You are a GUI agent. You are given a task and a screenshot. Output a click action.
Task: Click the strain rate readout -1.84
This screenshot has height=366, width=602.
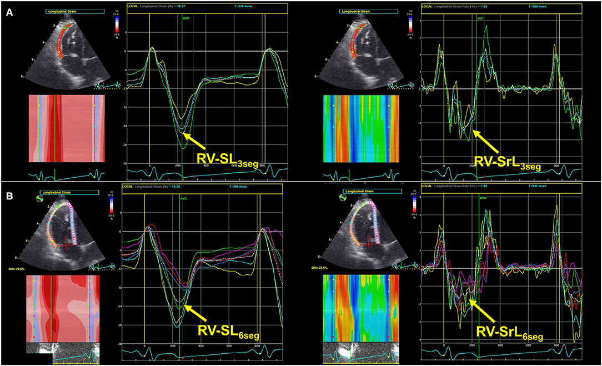pyautogui.click(x=482, y=186)
